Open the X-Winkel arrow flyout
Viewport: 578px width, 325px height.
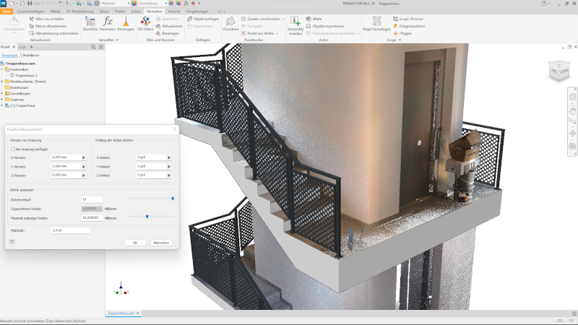(x=169, y=157)
